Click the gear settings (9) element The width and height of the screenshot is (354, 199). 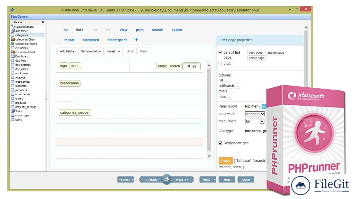[x=191, y=66]
